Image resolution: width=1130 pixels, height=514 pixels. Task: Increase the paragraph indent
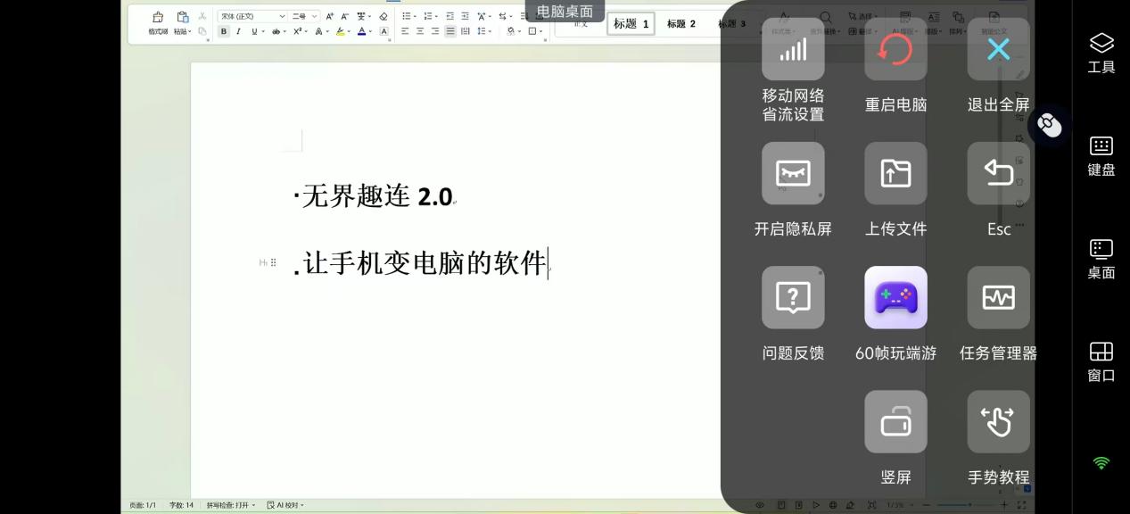coord(465,16)
